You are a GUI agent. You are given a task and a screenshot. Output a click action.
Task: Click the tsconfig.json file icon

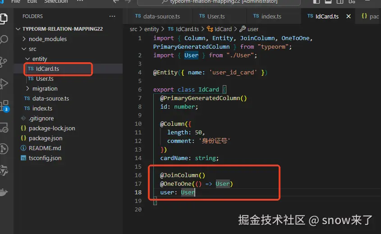coord(23,158)
